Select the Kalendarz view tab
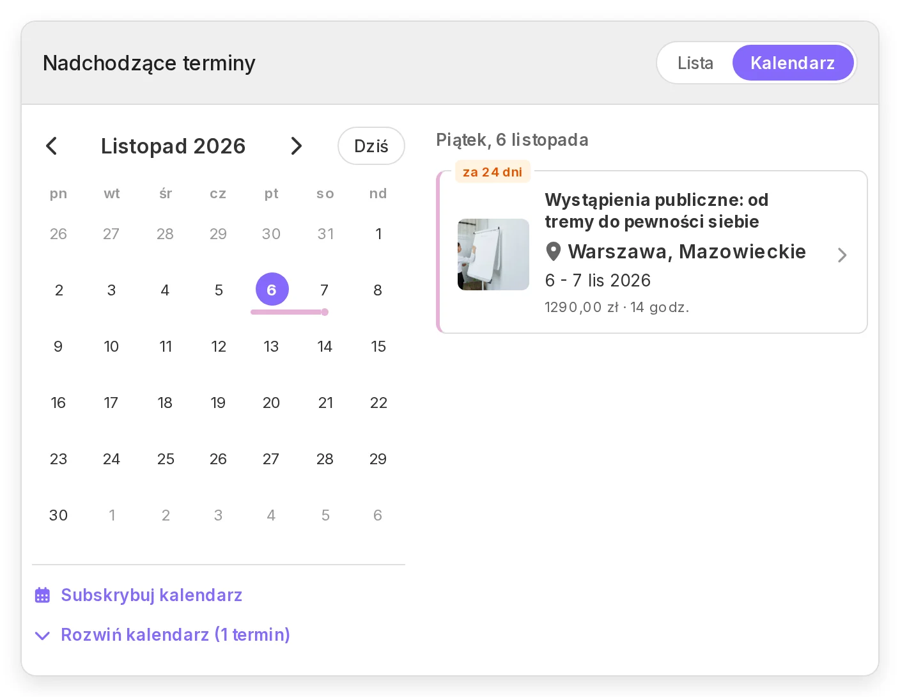 (x=793, y=63)
